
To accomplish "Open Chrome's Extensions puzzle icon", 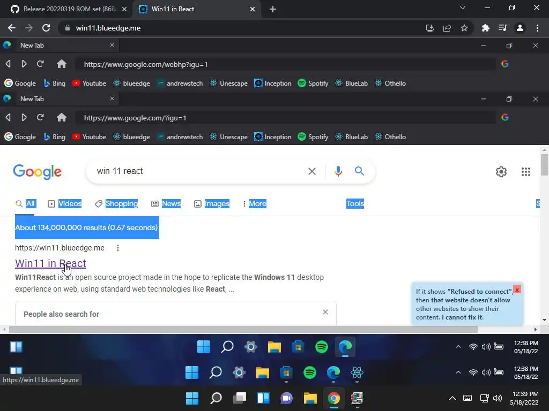I will pyautogui.click(x=485, y=28).
